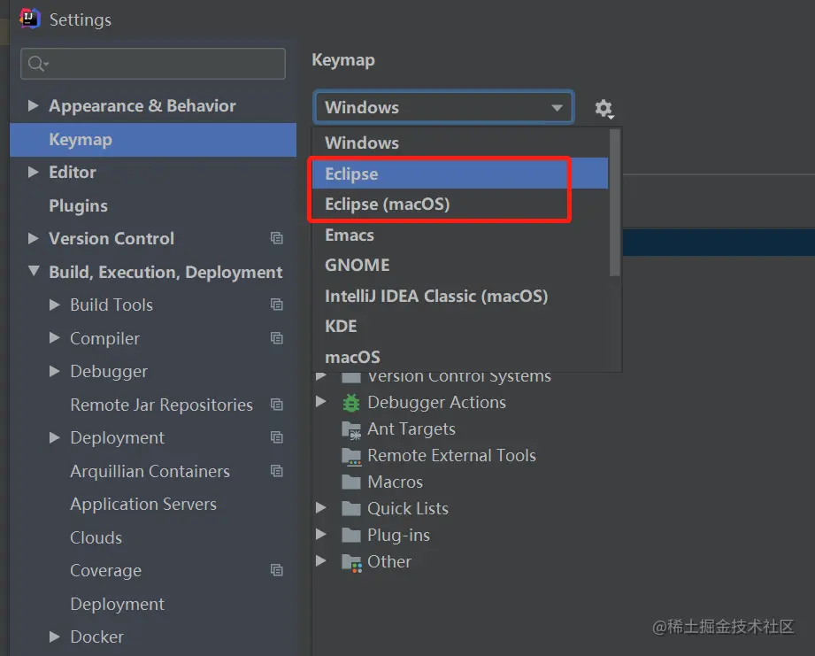Image resolution: width=815 pixels, height=656 pixels.
Task: Pick IntelliJ IDEA Classic (macOS) keymap
Action: pos(436,297)
